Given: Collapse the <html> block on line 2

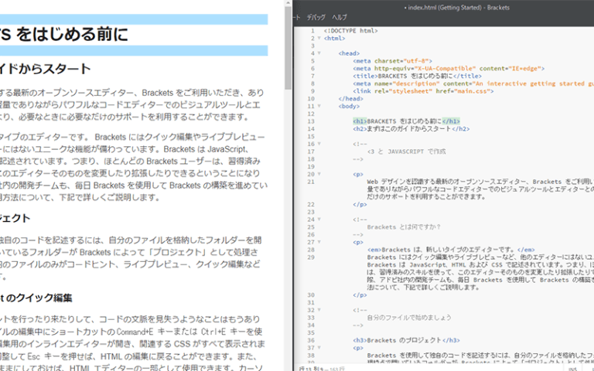Looking at the screenshot, I should pyautogui.click(x=319, y=38).
